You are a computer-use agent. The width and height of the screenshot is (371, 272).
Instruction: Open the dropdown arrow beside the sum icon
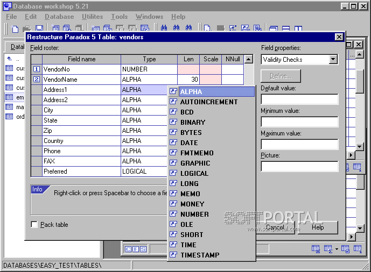[337, 249]
